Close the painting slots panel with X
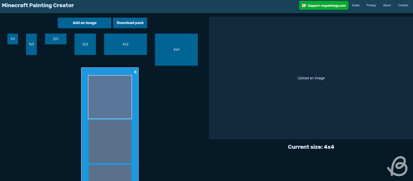This screenshot has width=413, height=181. (x=135, y=72)
